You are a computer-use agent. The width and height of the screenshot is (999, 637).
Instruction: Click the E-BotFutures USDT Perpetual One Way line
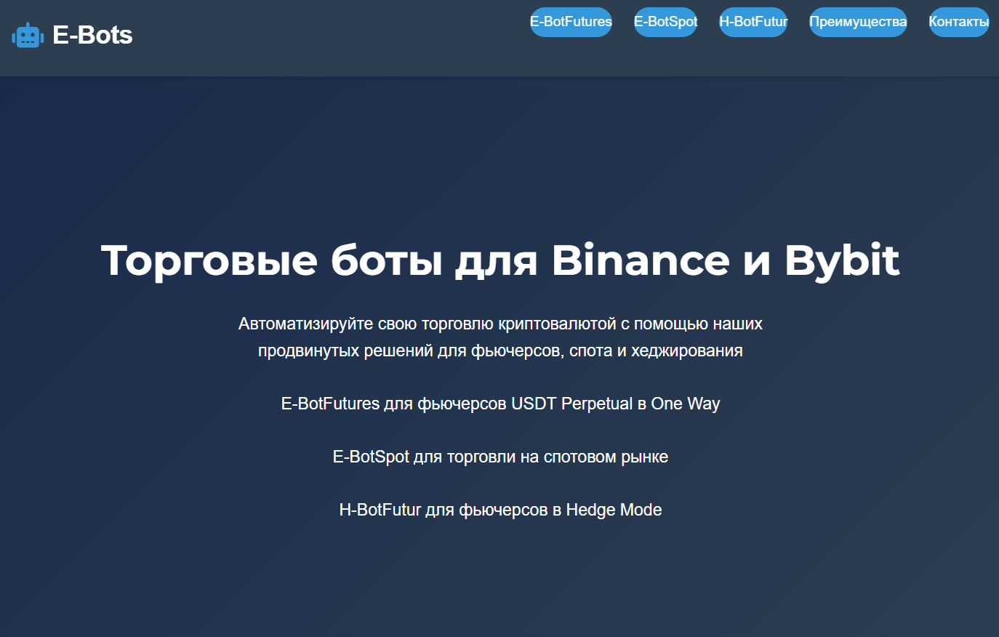coord(500,404)
